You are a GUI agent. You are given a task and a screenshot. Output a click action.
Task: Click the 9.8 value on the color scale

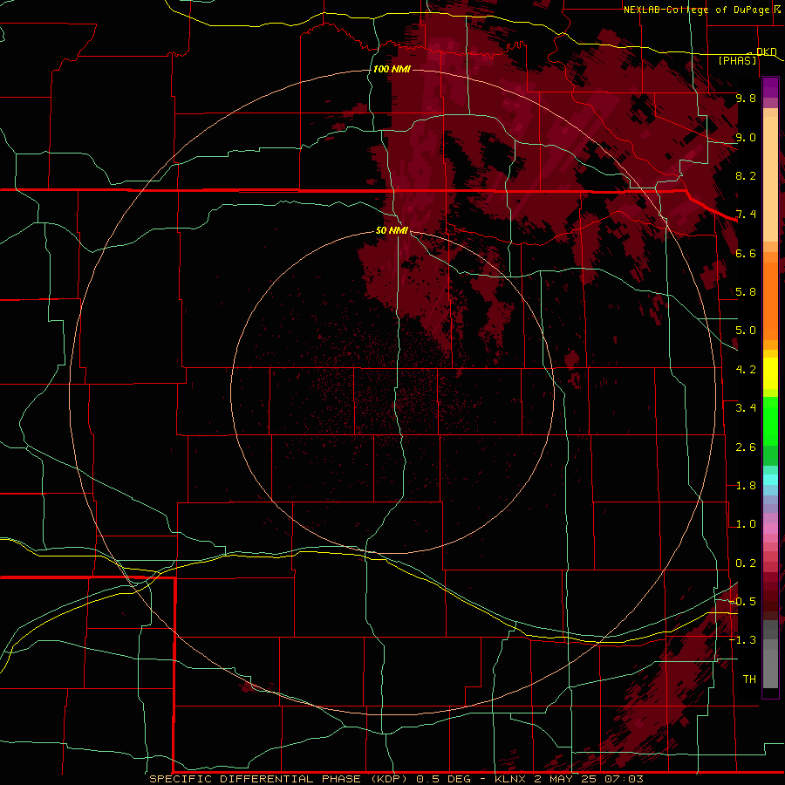[746, 98]
